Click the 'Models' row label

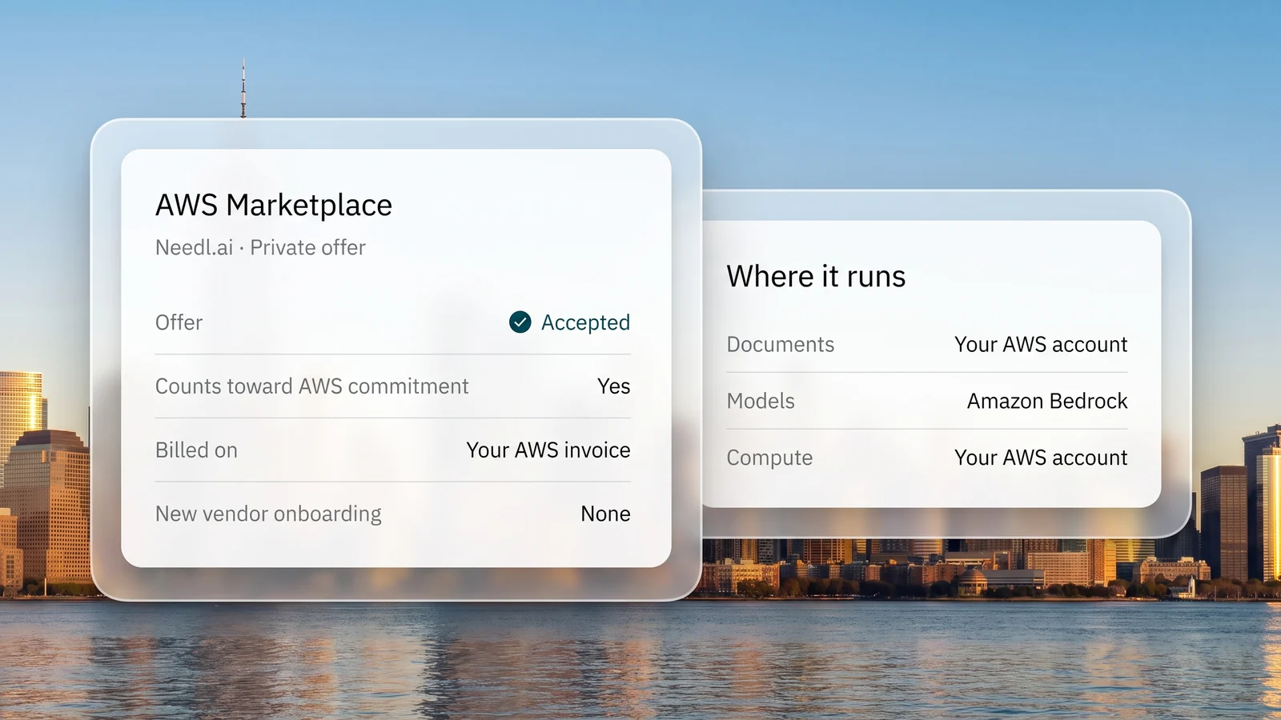point(761,402)
